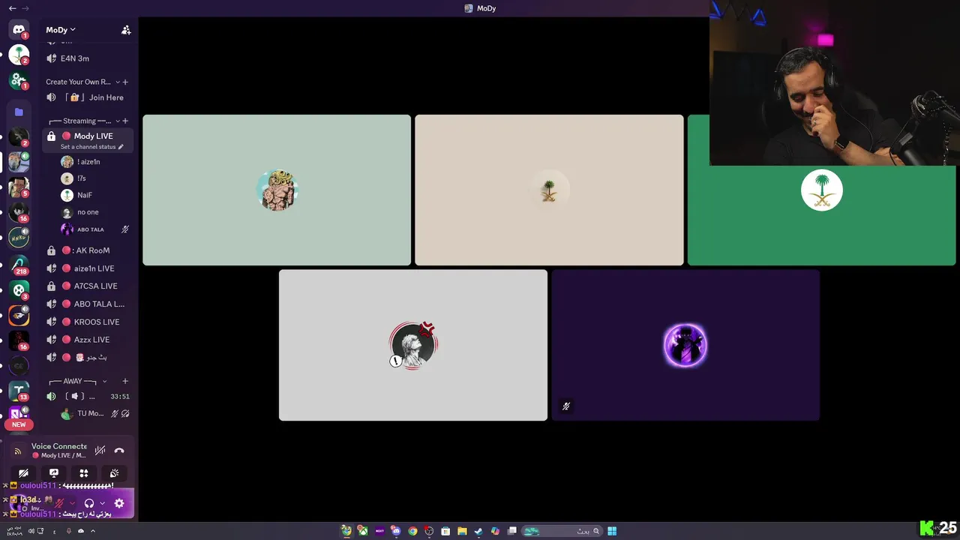
Task: Open Microsoft Store from the taskbar
Action: 445,531
